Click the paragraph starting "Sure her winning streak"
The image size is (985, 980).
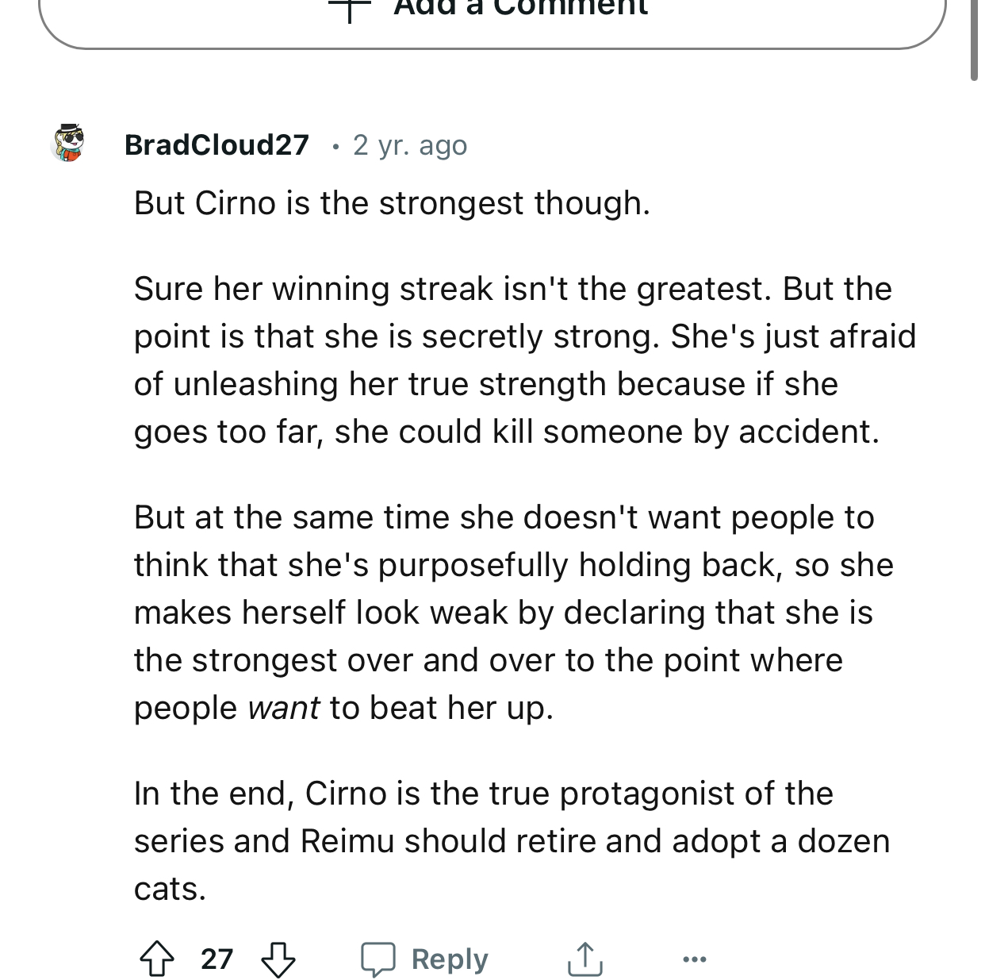pos(523,360)
